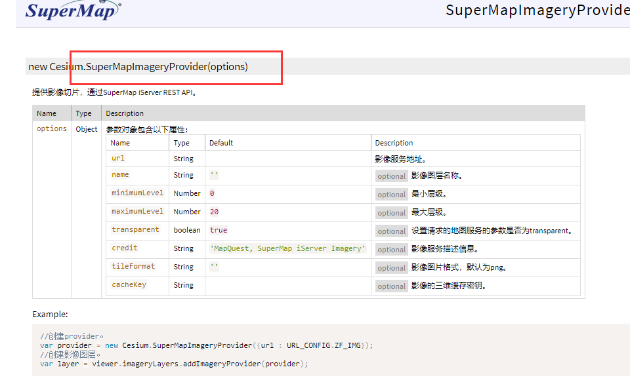Click the optional badge in name row
The image size is (630, 384).
[x=392, y=176]
